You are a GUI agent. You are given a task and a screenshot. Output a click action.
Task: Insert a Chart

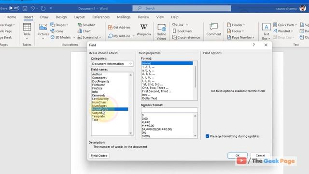coord(84,31)
